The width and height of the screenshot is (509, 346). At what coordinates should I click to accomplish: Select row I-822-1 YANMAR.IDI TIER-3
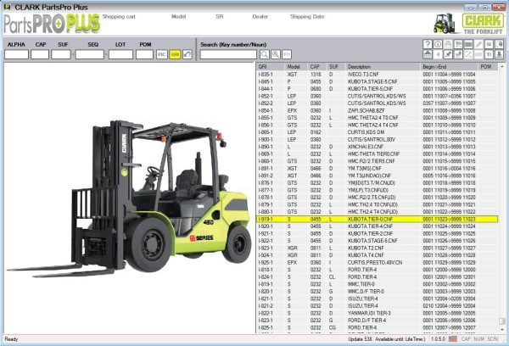378,313
